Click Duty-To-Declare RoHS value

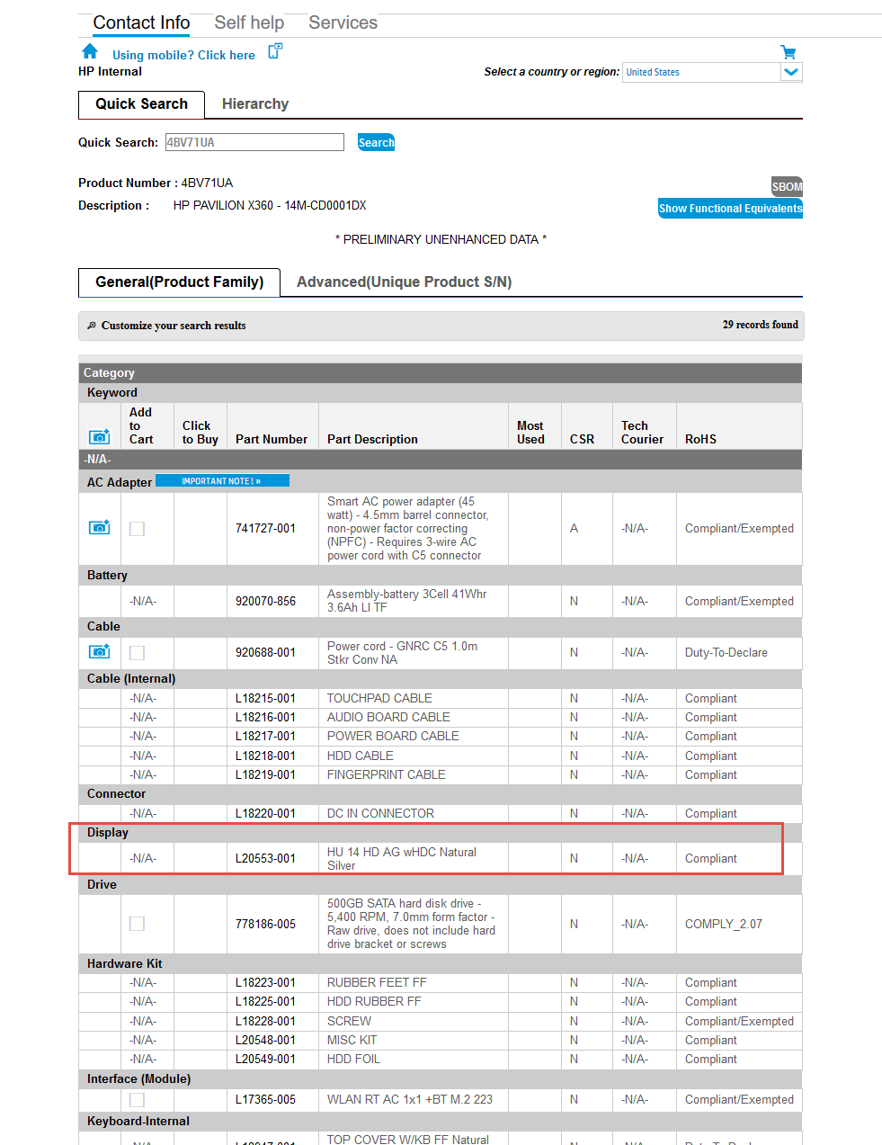point(726,652)
